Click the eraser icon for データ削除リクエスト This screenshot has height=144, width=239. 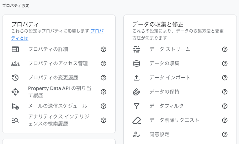(x=137, y=120)
